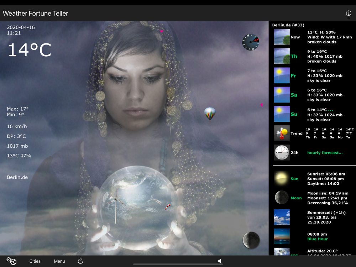This screenshot has width=356, height=267.
Task: Tap the 11:21 time text
Action: [14, 33]
